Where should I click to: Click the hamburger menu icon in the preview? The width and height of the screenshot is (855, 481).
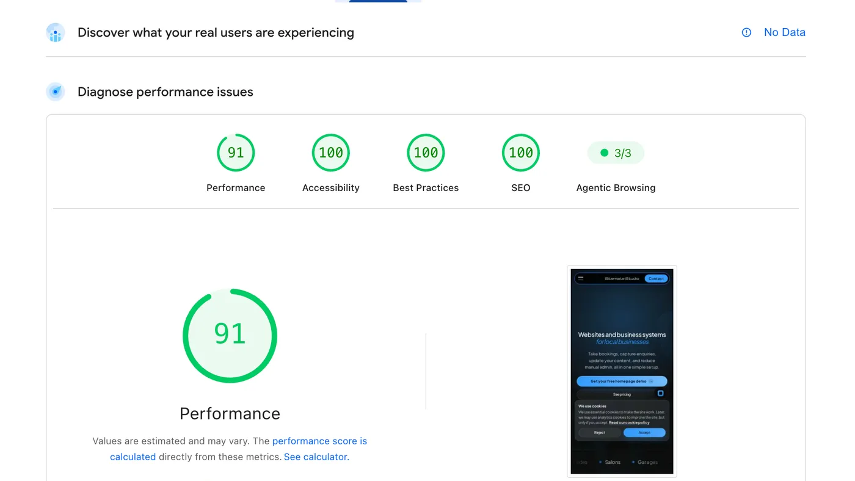pyautogui.click(x=581, y=278)
